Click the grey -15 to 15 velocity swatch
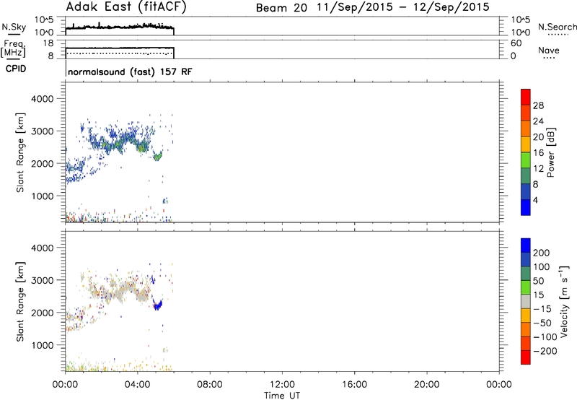Viewport: 577px width, 400px height. 526,302
